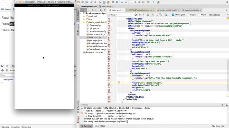Collapse the PanResponderApp root folder
Screen dimensions: 229x128
tap(81, 13)
